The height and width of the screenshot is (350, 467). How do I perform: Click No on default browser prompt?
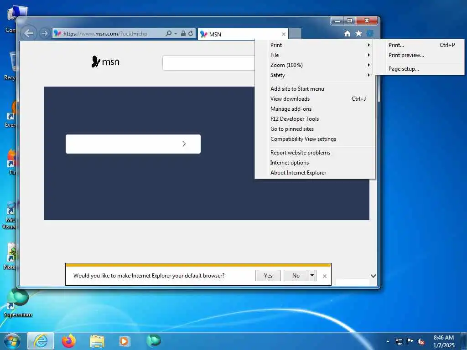pos(296,276)
